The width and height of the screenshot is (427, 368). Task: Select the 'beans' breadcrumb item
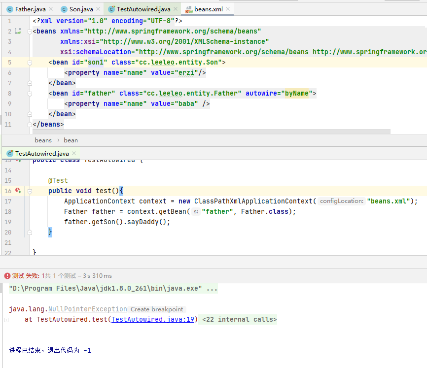click(43, 140)
